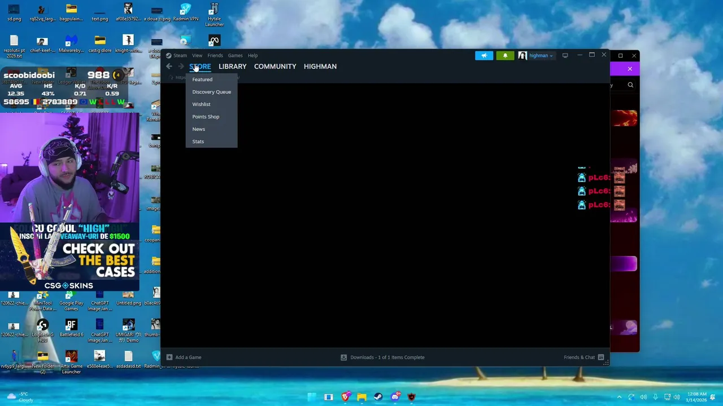The width and height of the screenshot is (723, 406).
Task: Switch to the LIBRARY tab in Steam
Action: tap(232, 67)
